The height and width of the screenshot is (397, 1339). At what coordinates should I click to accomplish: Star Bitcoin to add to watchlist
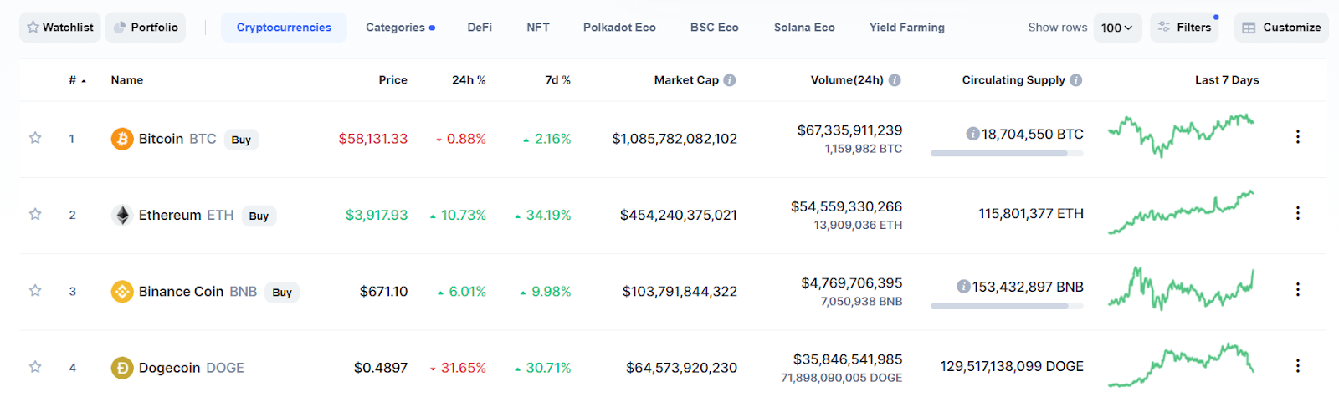click(35, 138)
